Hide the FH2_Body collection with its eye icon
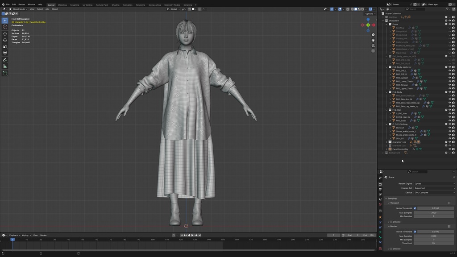 [450, 91]
